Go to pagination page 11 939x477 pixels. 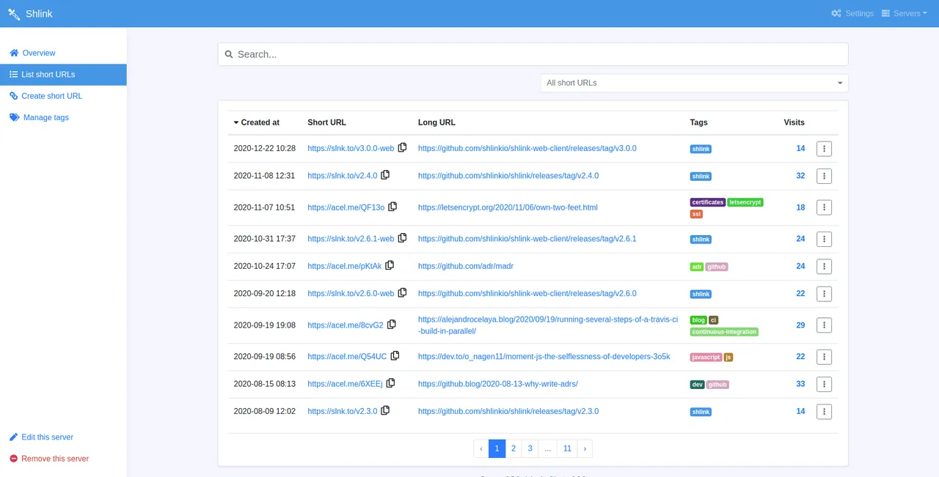(567, 448)
